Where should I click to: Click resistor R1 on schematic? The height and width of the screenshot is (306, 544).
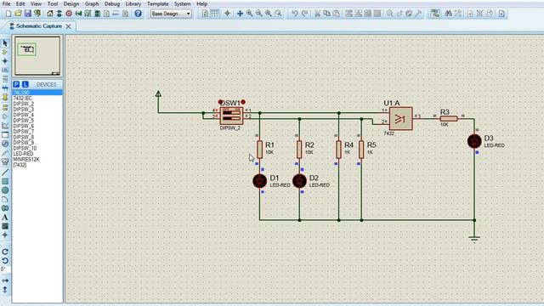point(259,150)
